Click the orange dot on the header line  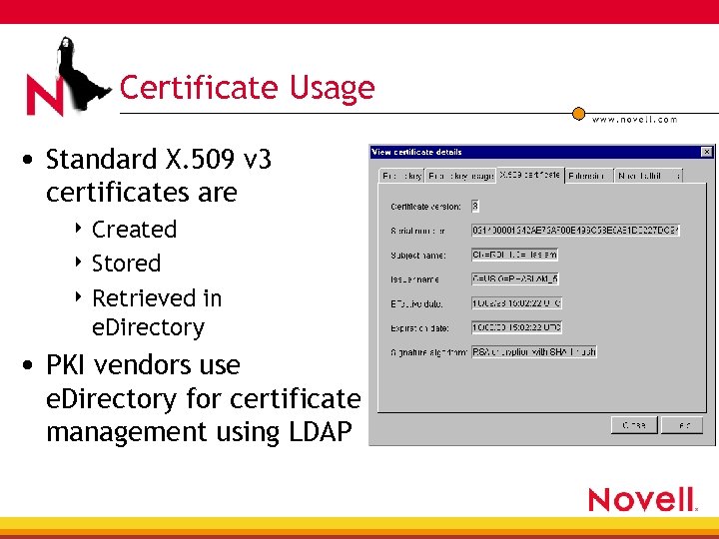click(578, 113)
